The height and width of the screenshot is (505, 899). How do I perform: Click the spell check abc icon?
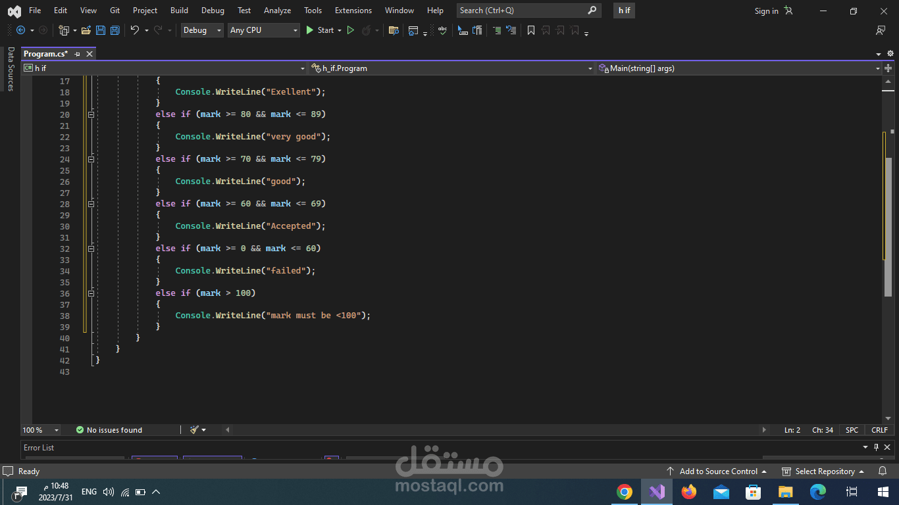(x=442, y=30)
